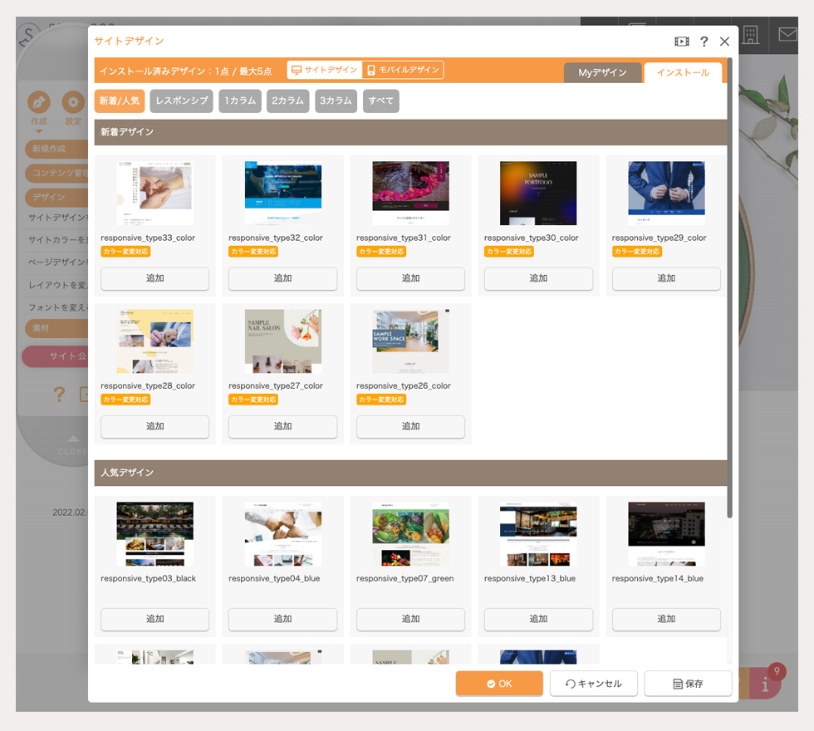Open the responsive_type07_green thumbnail preview
The height and width of the screenshot is (731, 814).
point(410,533)
